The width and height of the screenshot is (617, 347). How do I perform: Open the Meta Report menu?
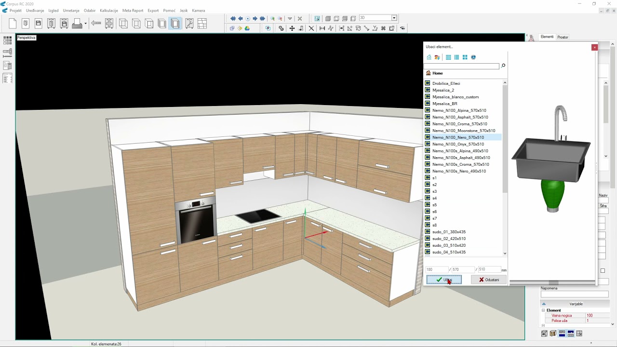click(133, 11)
